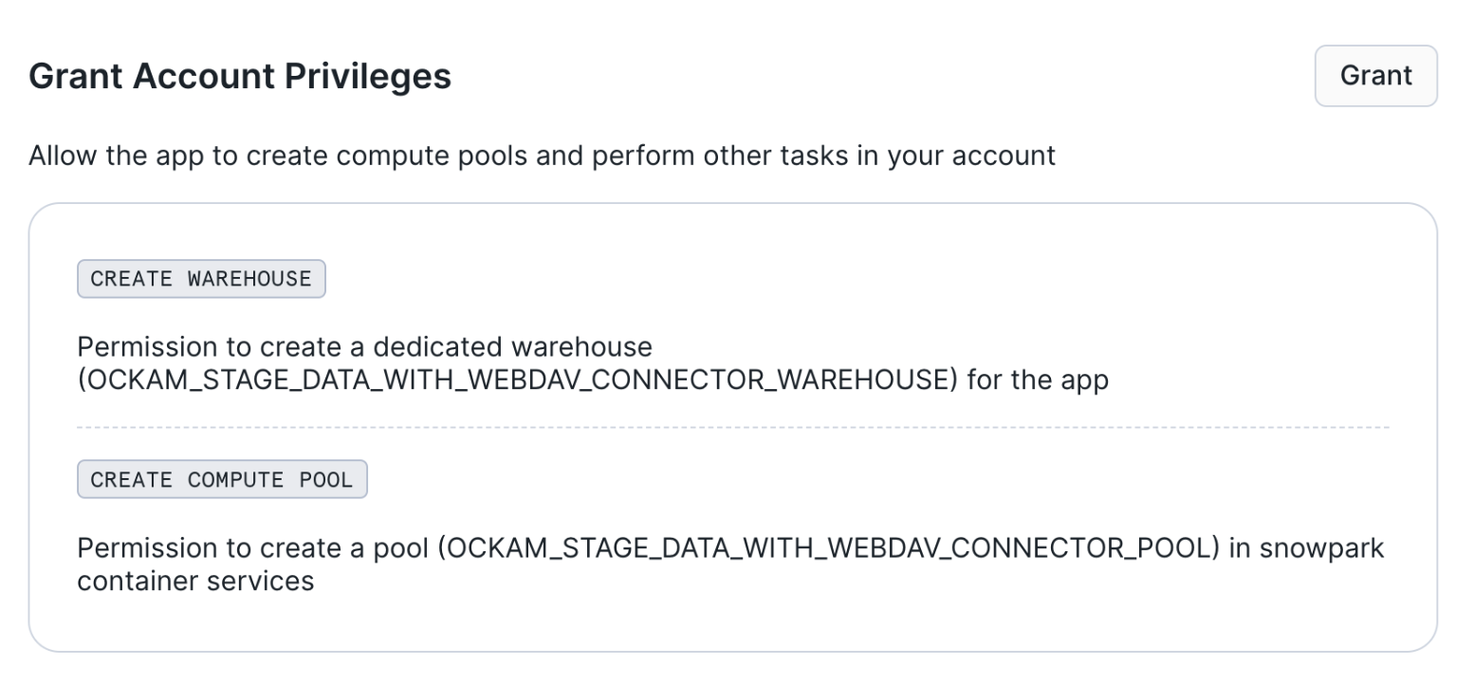Click the Grant button
The image size is (1474, 685).
coord(1375,76)
